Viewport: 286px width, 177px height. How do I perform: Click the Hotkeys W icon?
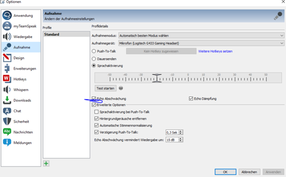(7, 79)
